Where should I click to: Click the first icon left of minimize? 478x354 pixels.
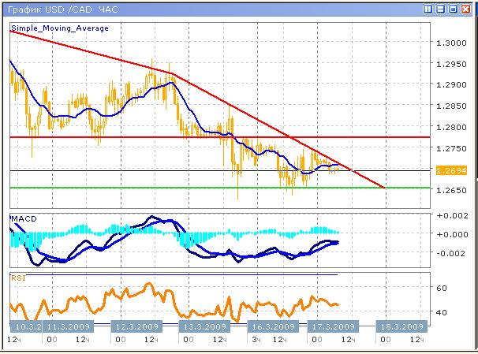(x=427, y=9)
